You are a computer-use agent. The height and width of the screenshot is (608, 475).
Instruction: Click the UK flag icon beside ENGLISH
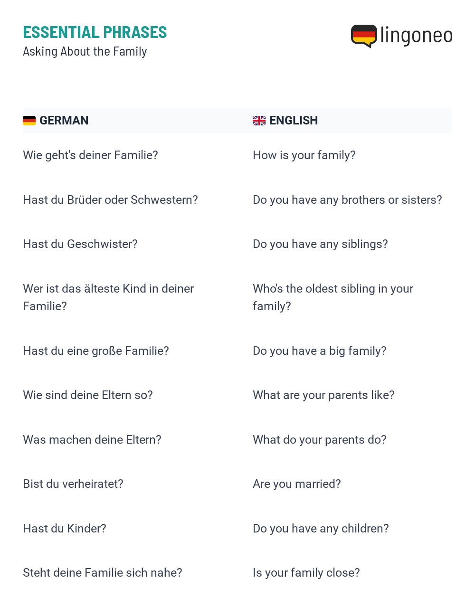pyautogui.click(x=259, y=121)
